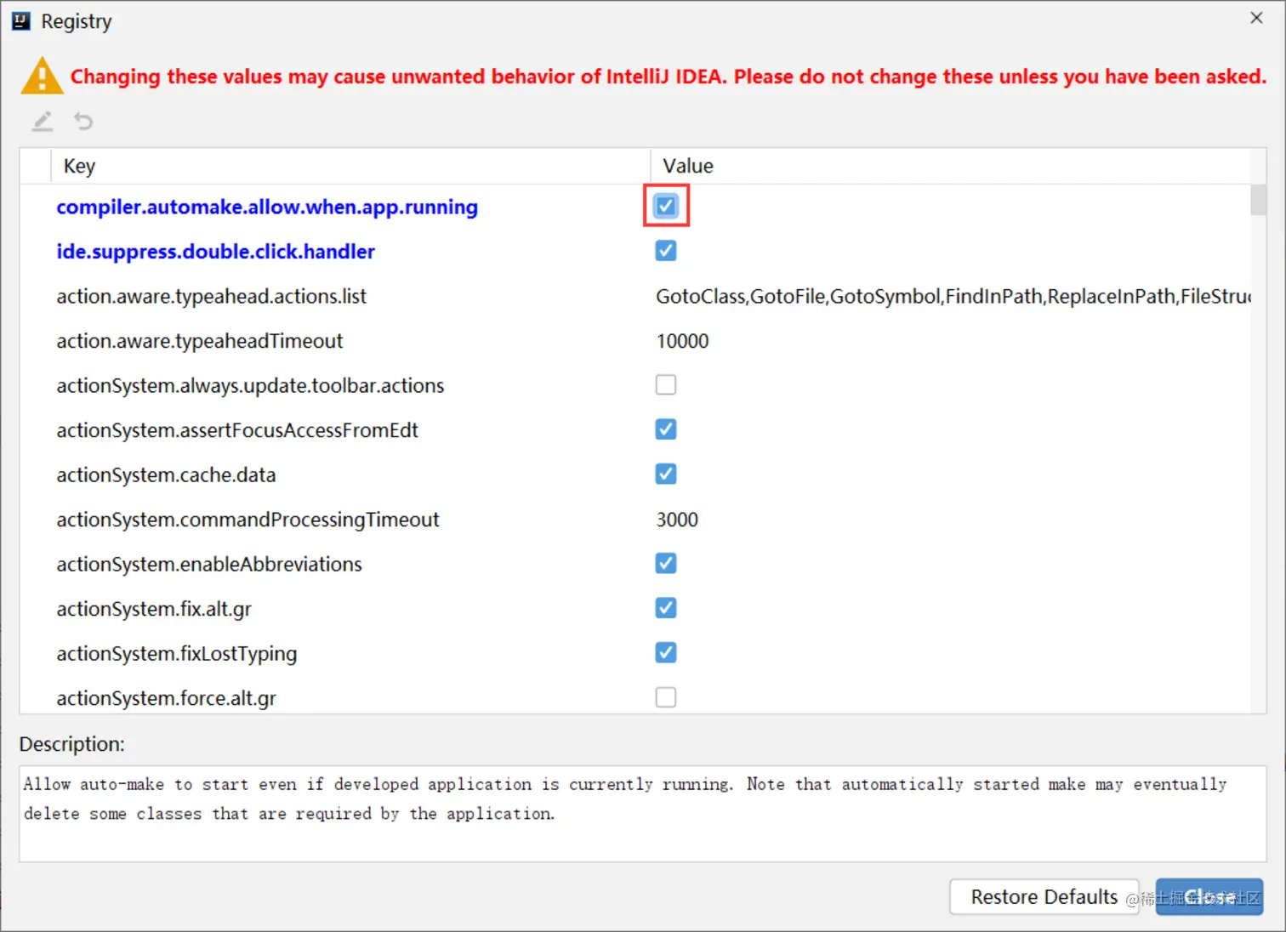Select actionSystem.fix.alt.gr key
Viewport: 1286px width, 932px height.
[154, 609]
